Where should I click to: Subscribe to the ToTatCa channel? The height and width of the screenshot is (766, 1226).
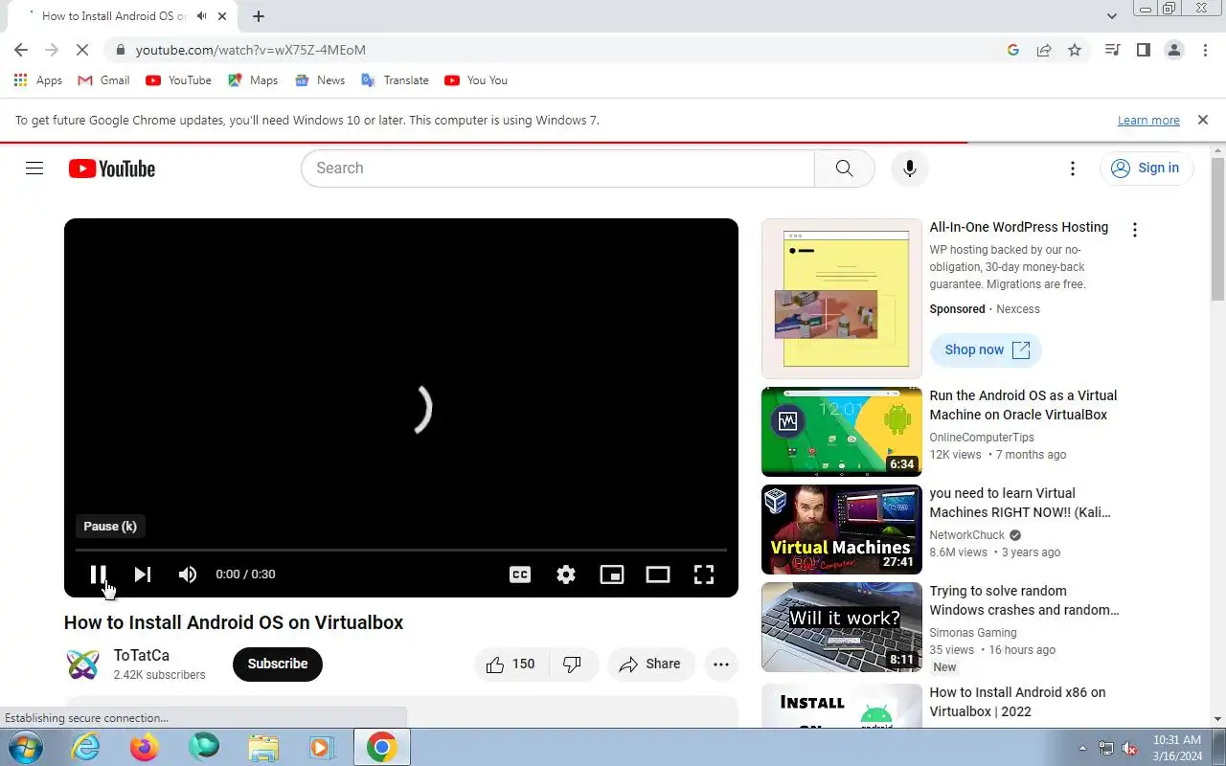(278, 665)
